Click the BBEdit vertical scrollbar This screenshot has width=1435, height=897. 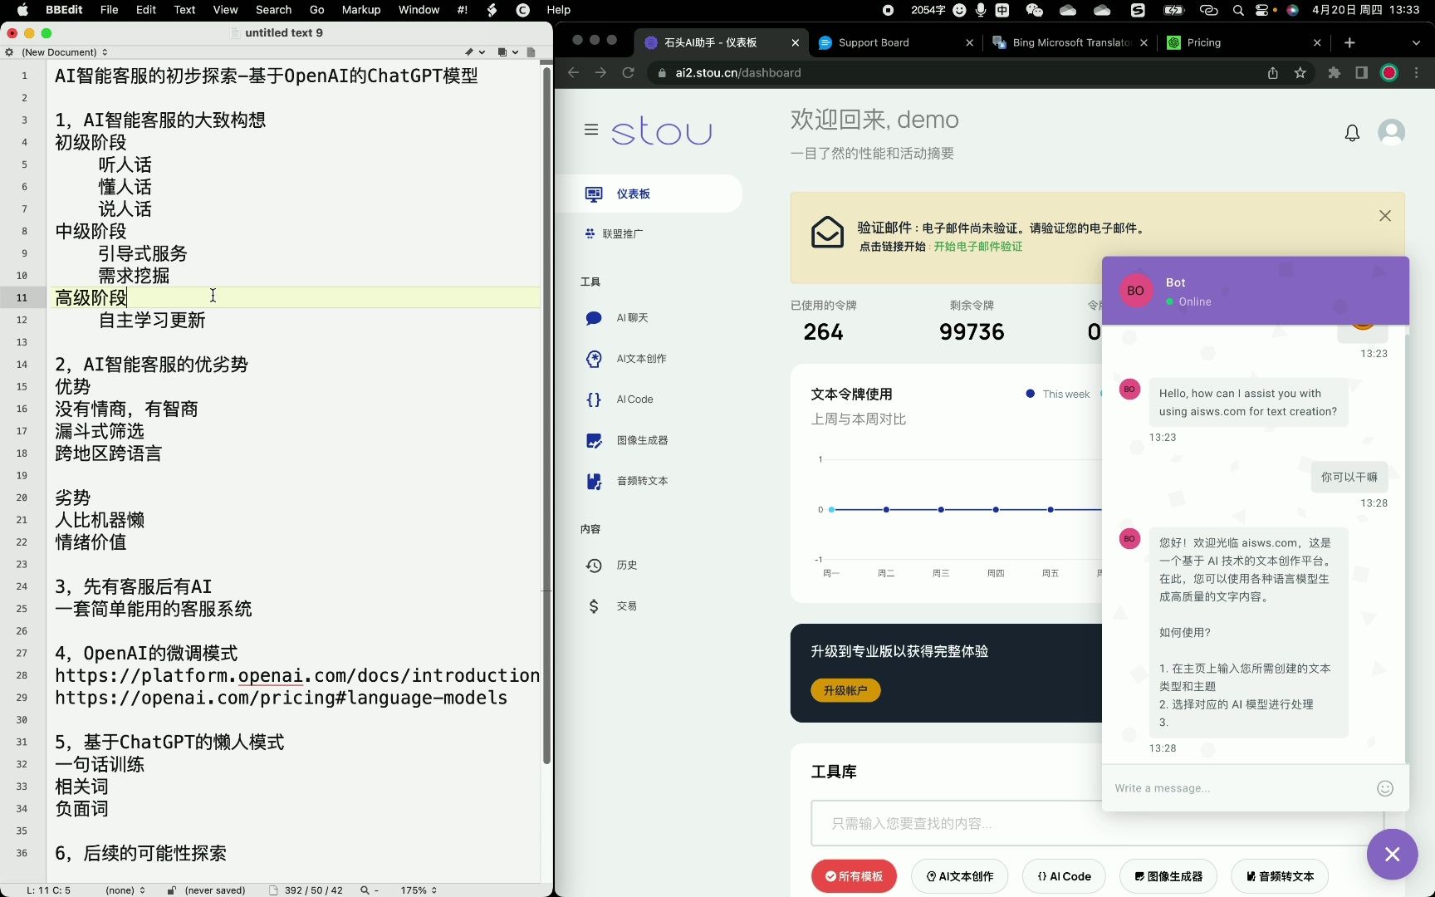pyautogui.click(x=546, y=415)
